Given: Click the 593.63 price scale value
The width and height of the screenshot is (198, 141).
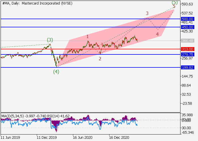Looking at the screenshot, I should [x=187, y=4].
